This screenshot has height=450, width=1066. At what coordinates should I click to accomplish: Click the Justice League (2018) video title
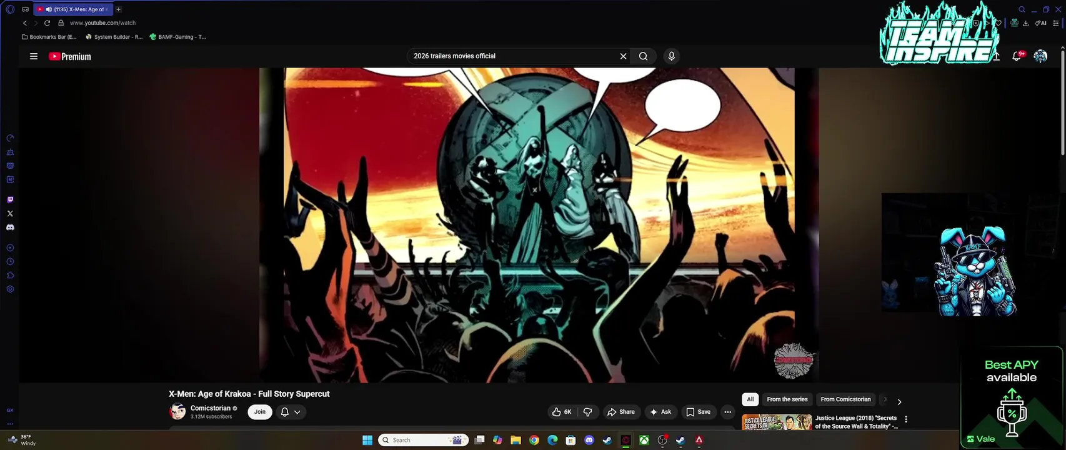856,422
